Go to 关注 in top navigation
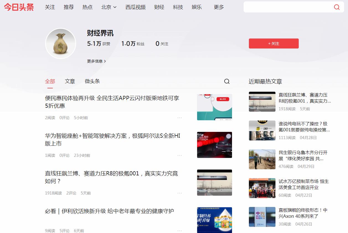The width and height of the screenshot is (348, 233). (x=50, y=7)
